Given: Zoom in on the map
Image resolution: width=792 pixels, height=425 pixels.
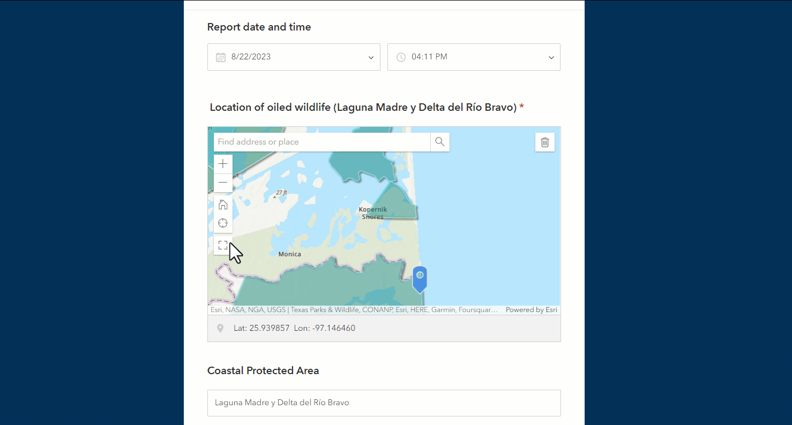Looking at the screenshot, I should pyautogui.click(x=223, y=163).
